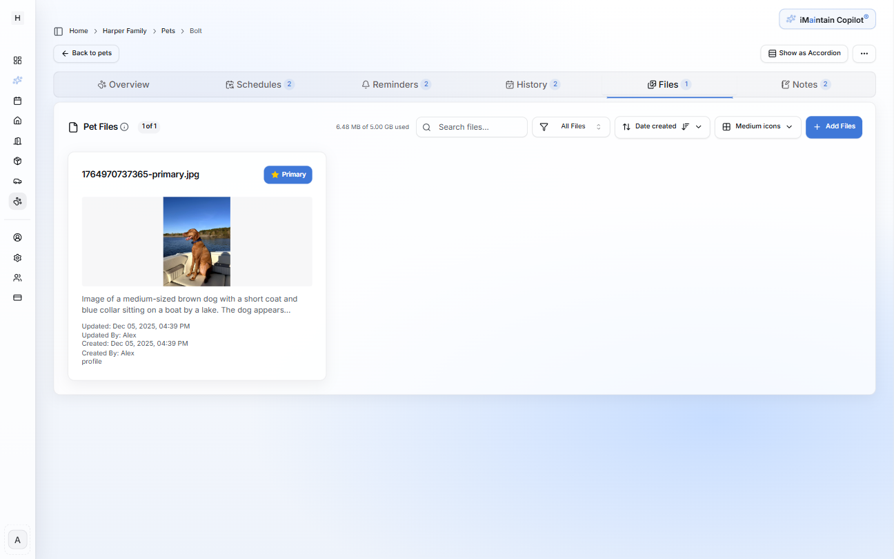Open the All Files filter dropdown
This screenshot has height=559, width=894.
pyautogui.click(x=571, y=127)
